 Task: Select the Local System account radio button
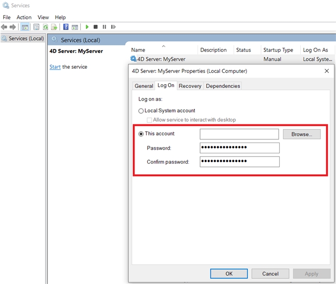[x=141, y=111]
